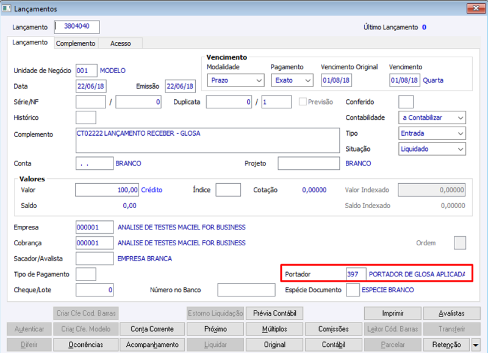The width and height of the screenshot is (488, 353).
Task: Click the Data field 22/06/18
Action: click(x=91, y=86)
